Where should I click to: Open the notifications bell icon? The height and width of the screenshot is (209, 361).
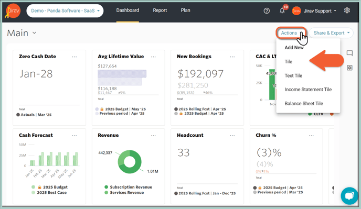click(282, 10)
